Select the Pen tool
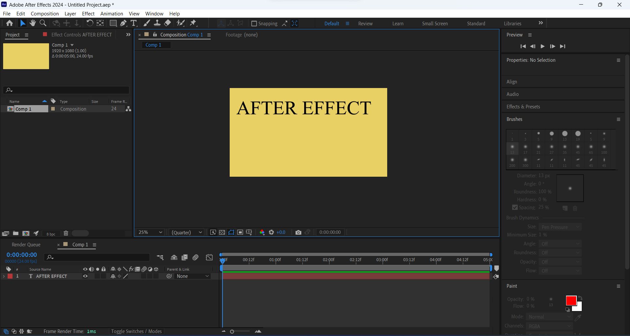630x336 pixels. (x=123, y=23)
